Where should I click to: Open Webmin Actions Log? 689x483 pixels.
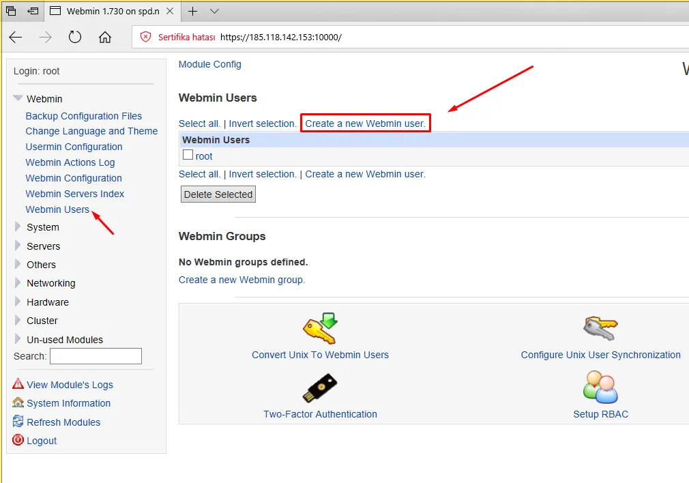(70, 162)
